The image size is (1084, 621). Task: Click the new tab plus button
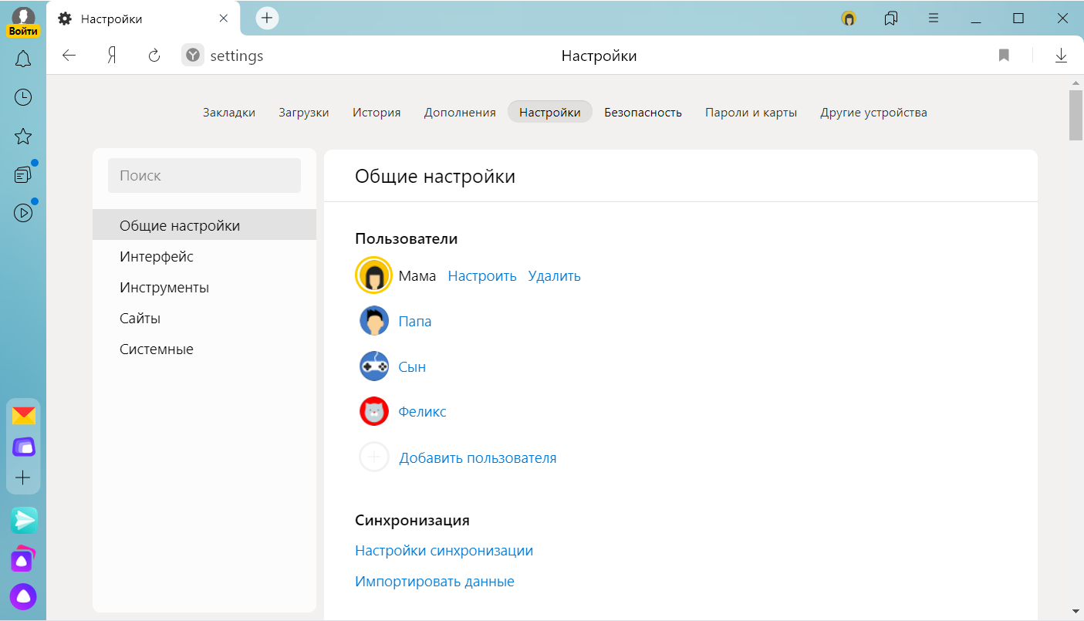tap(267, 19)
